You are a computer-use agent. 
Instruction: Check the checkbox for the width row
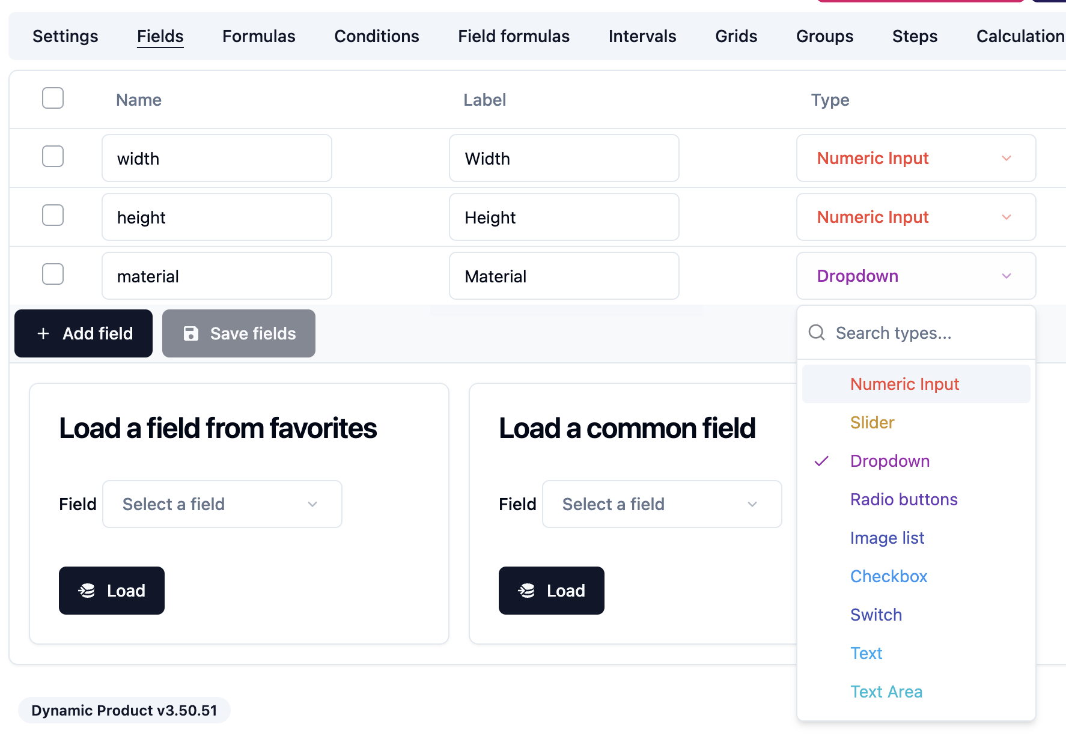pos(53,156)
